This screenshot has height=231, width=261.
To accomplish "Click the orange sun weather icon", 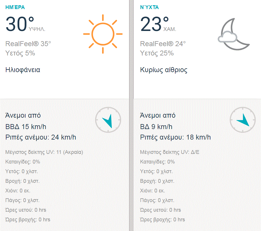I will [103, 34].
